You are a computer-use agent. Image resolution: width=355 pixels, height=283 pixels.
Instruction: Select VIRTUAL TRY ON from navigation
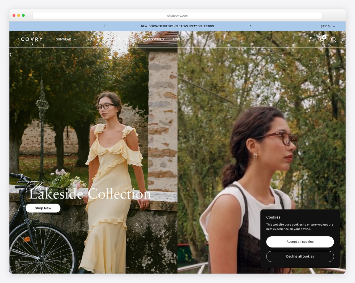[122, 39]
